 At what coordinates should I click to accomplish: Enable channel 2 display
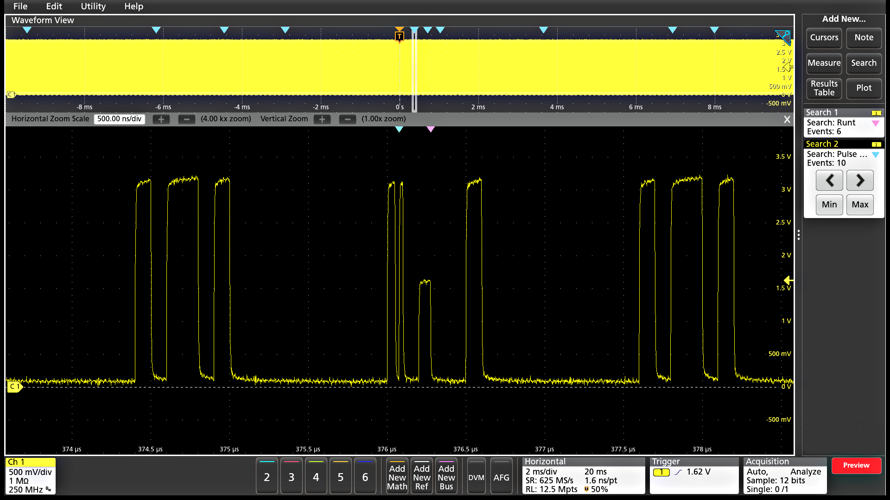[x=267, y=476]
